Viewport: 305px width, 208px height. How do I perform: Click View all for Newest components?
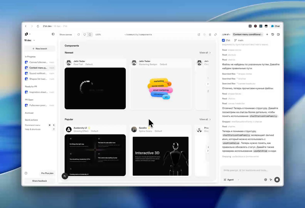point(205,53)
